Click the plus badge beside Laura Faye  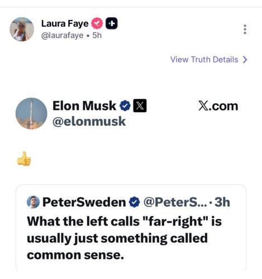(112, 23)
